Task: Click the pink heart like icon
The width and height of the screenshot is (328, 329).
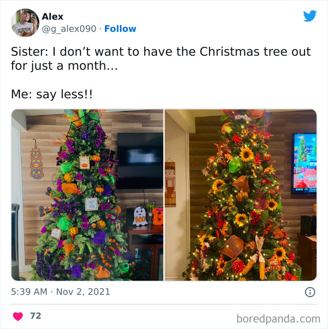Action: click(18, 316)
